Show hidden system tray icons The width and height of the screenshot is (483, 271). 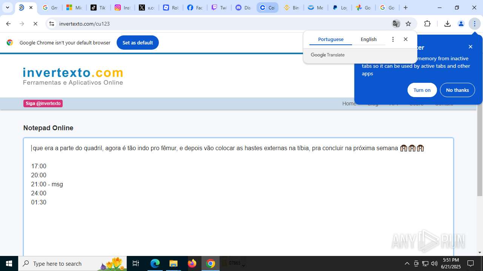pos(407,263)
